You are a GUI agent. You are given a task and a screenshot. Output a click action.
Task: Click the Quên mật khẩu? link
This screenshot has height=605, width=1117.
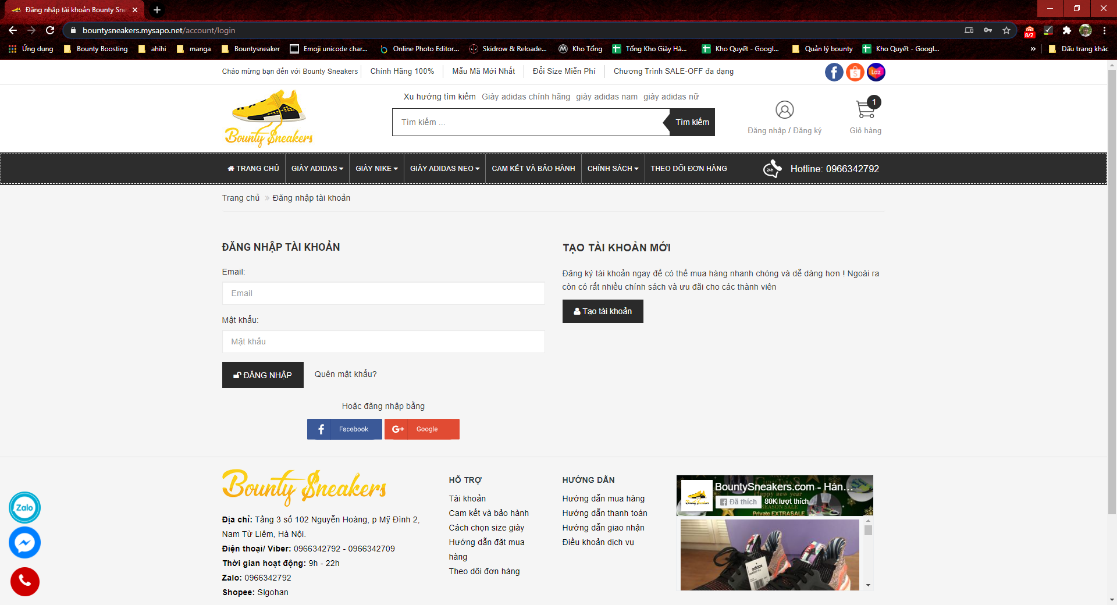coord(346,374)
